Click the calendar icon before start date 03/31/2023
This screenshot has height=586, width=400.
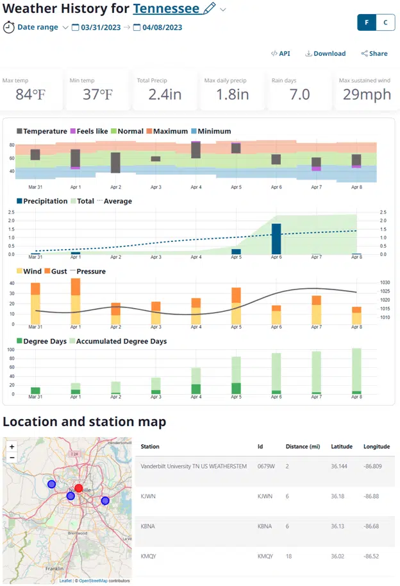click(x=76, y=28)
